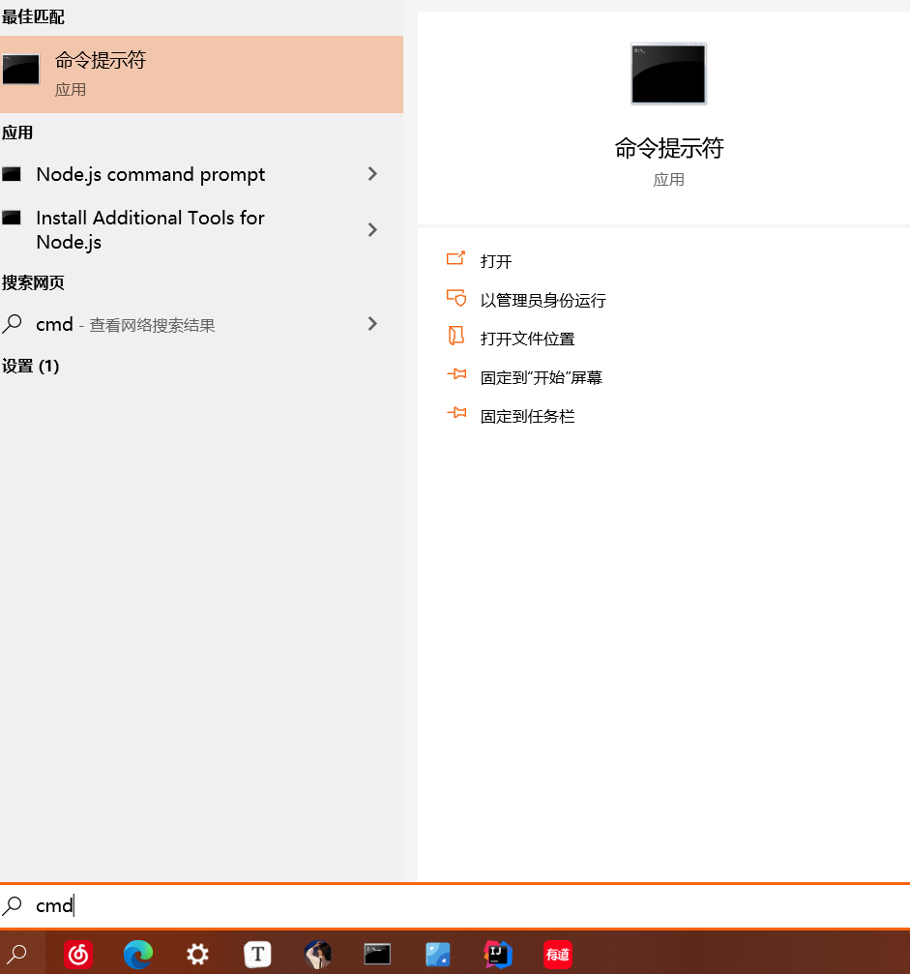Open Typora from taskbar

pos(258,954)
